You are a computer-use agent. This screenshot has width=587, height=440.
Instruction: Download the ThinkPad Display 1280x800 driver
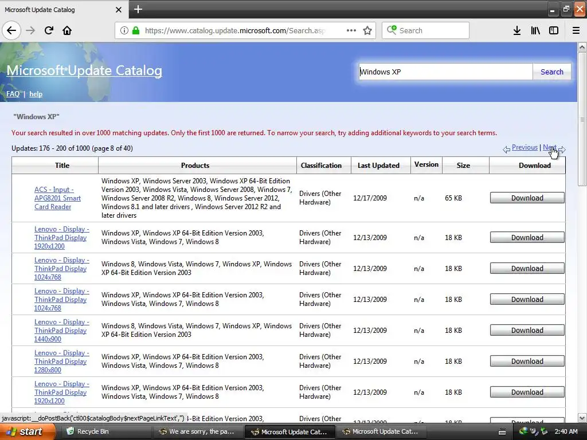coord(527,362)
